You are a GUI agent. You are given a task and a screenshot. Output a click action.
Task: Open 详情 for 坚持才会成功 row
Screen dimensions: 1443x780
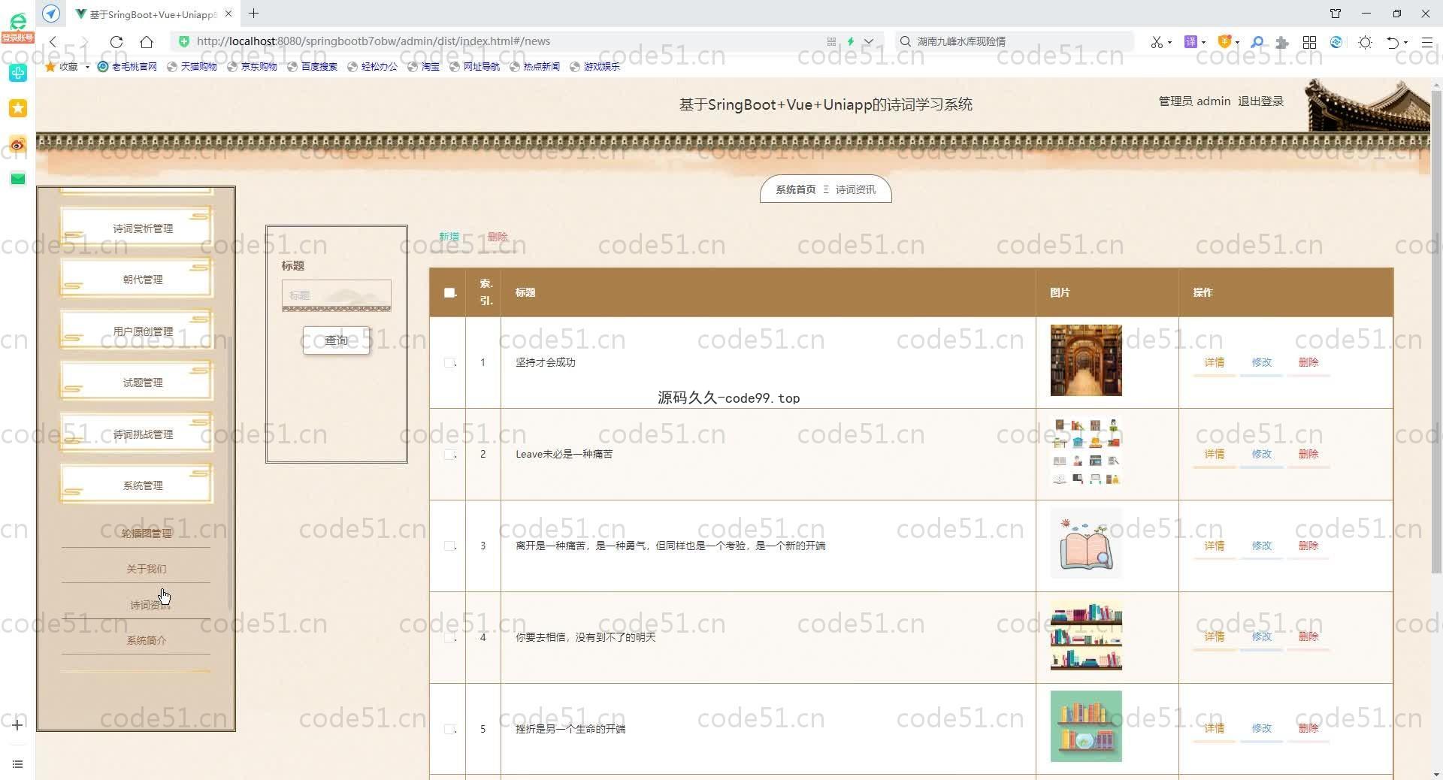coord(1215,362)
